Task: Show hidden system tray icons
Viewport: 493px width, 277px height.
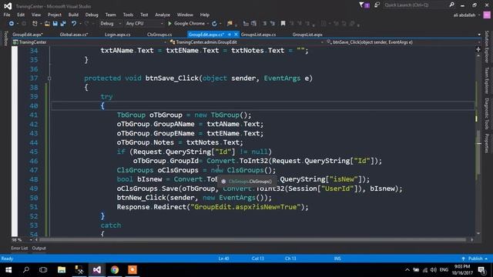Action: [407, 270]
